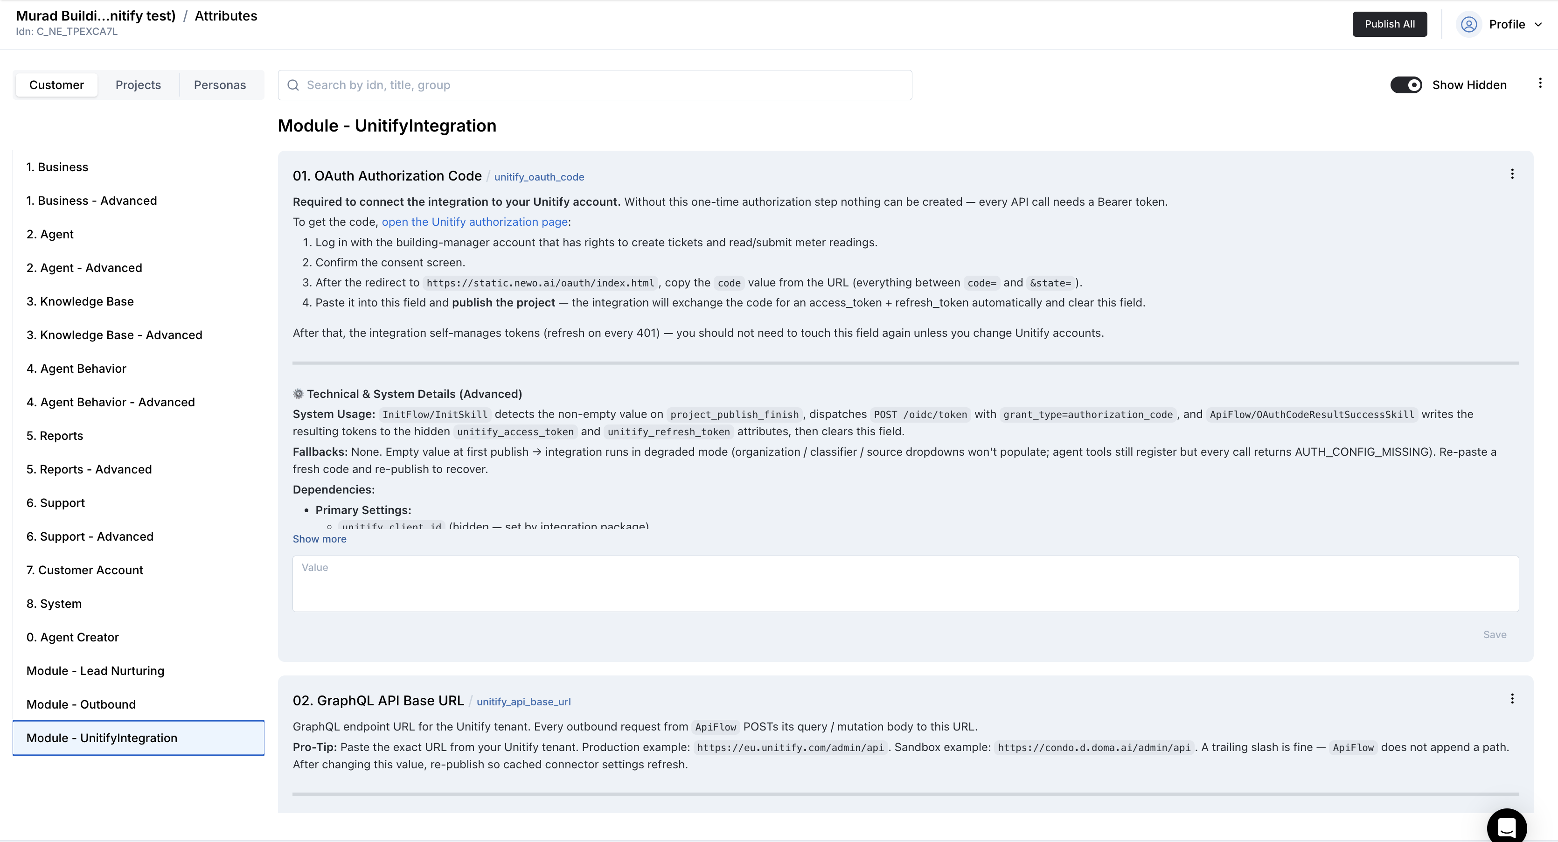Open 4. Agent Behavior - Advanced group

click(138, 402)
